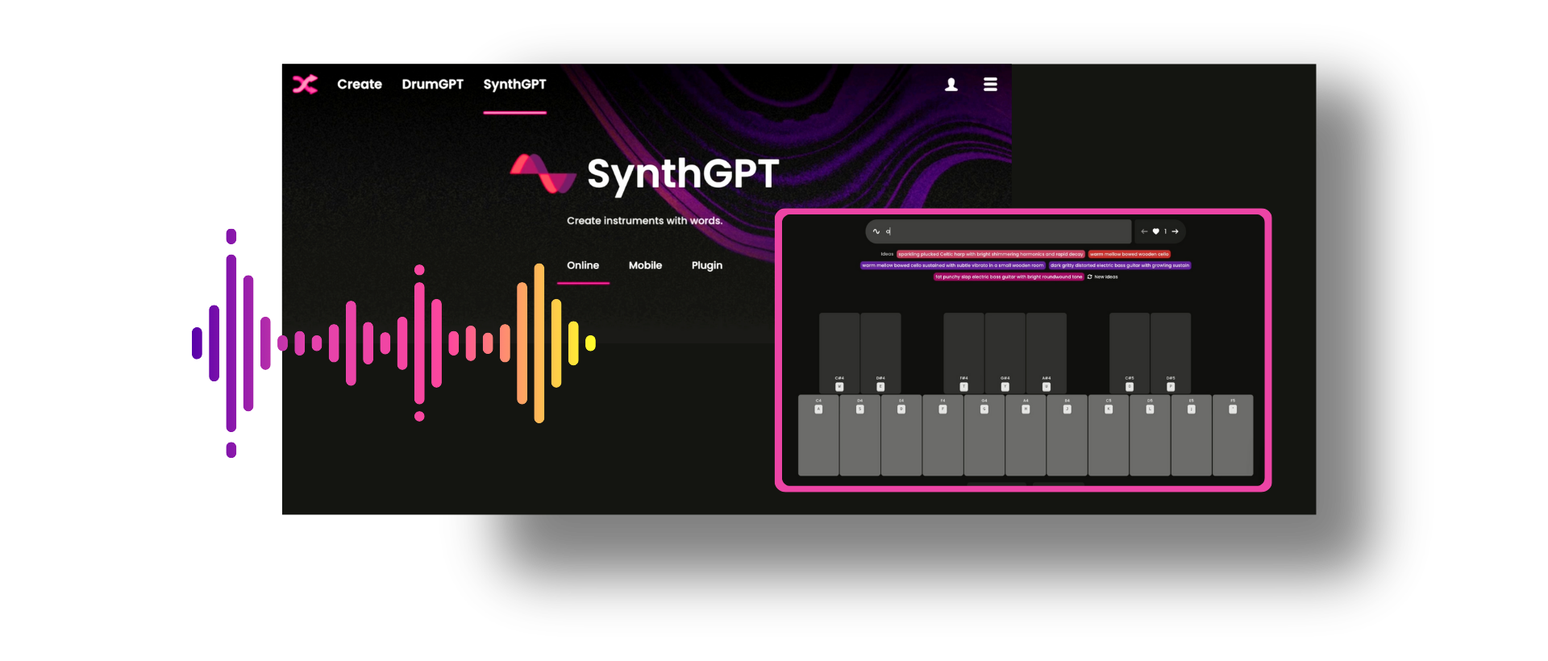The width and height of the screenshot is (1548, 661).
Task: Switch to the Online tab
Action: (x=583, y=265)
